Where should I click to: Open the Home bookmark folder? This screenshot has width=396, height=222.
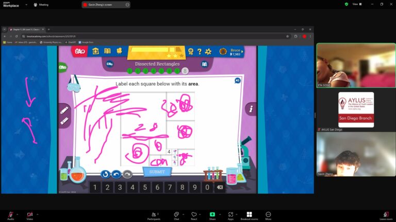[x=8, y=42]
